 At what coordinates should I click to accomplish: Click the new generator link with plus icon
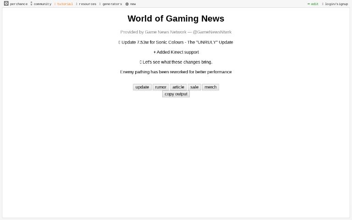tap(131, 4)
